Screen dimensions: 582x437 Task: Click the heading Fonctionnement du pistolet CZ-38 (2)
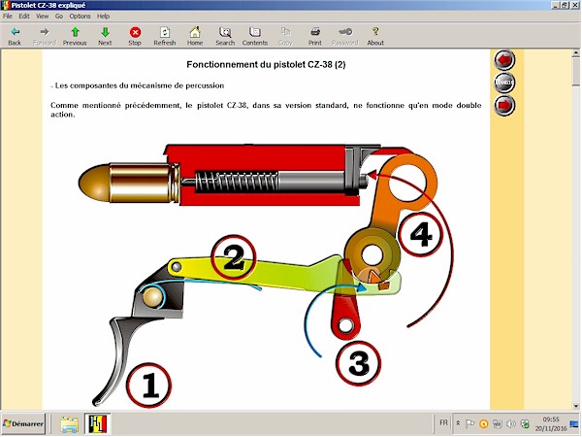(266, 65)
